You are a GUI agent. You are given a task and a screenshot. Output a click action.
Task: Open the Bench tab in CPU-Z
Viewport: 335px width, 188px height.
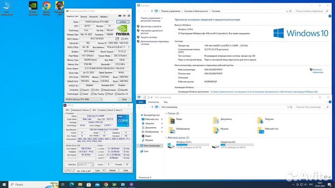111,110
